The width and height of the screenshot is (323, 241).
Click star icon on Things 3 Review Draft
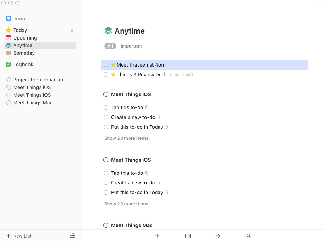point(113,75)
